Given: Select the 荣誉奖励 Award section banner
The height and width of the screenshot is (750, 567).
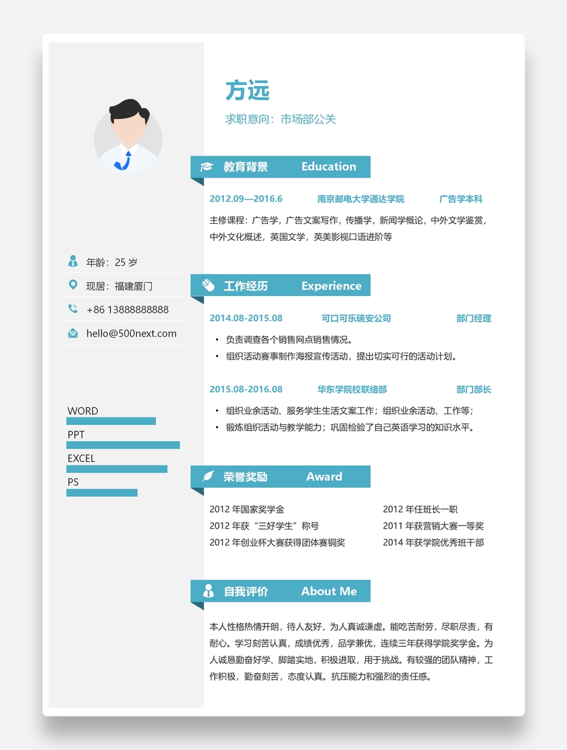Looking at the screenshot, I should 280,477.
